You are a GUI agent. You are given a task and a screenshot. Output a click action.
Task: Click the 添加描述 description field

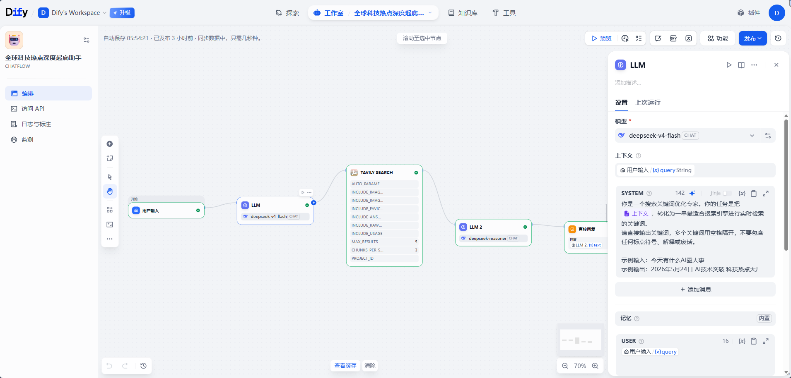coord(695,83)
